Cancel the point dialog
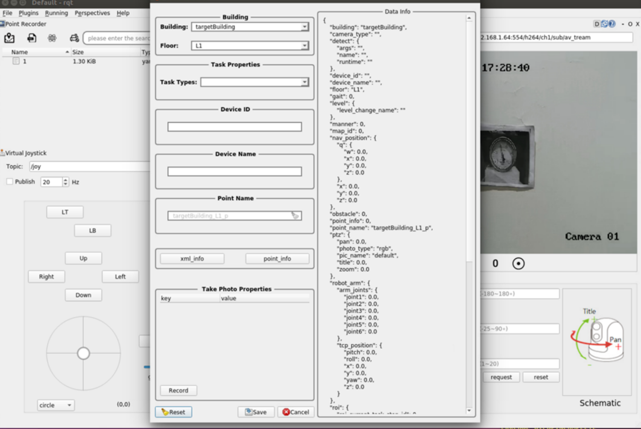Screen dimensions: 641x429 coord(296,412)
